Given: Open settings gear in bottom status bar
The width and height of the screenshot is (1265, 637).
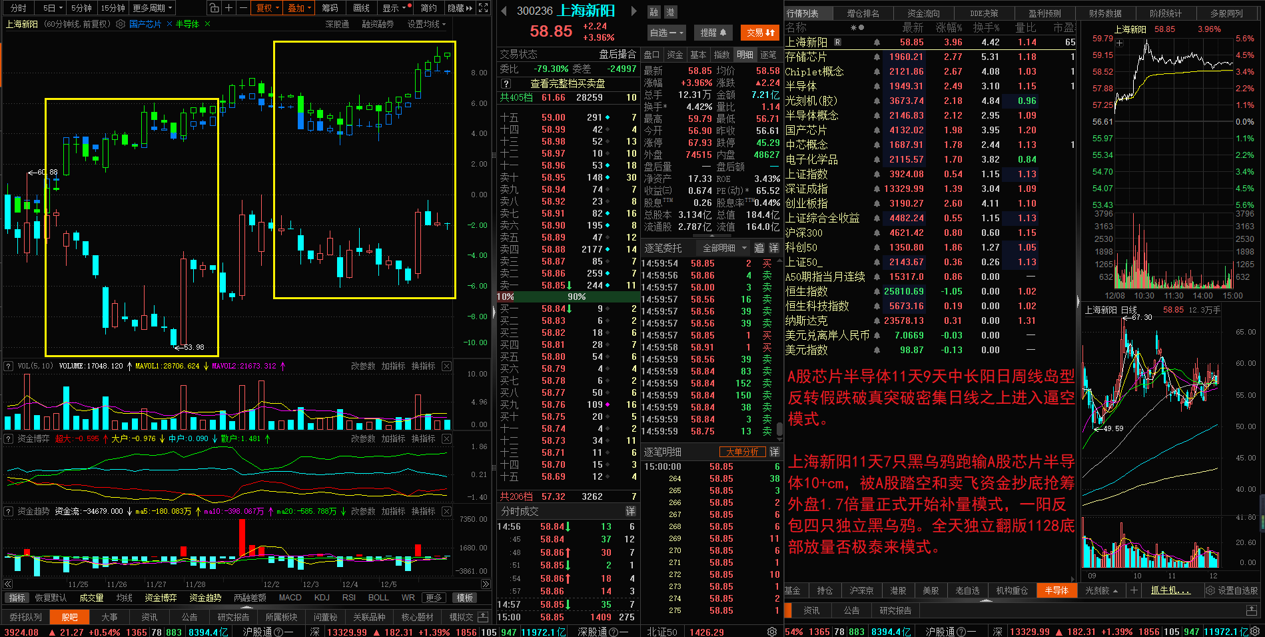Looking at the screenshot, I should coord(772,632).
